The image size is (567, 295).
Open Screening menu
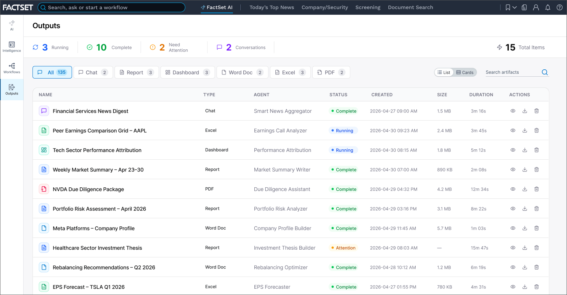[x=368, y=7]
